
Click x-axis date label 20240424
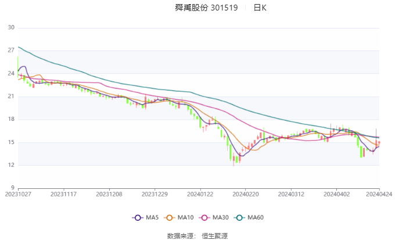pyautogui.click(x=379, y=194)
